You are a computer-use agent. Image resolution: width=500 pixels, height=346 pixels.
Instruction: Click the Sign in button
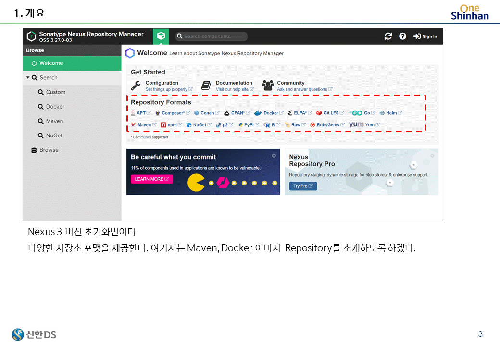pyautogui.click(x=425, y=37)
